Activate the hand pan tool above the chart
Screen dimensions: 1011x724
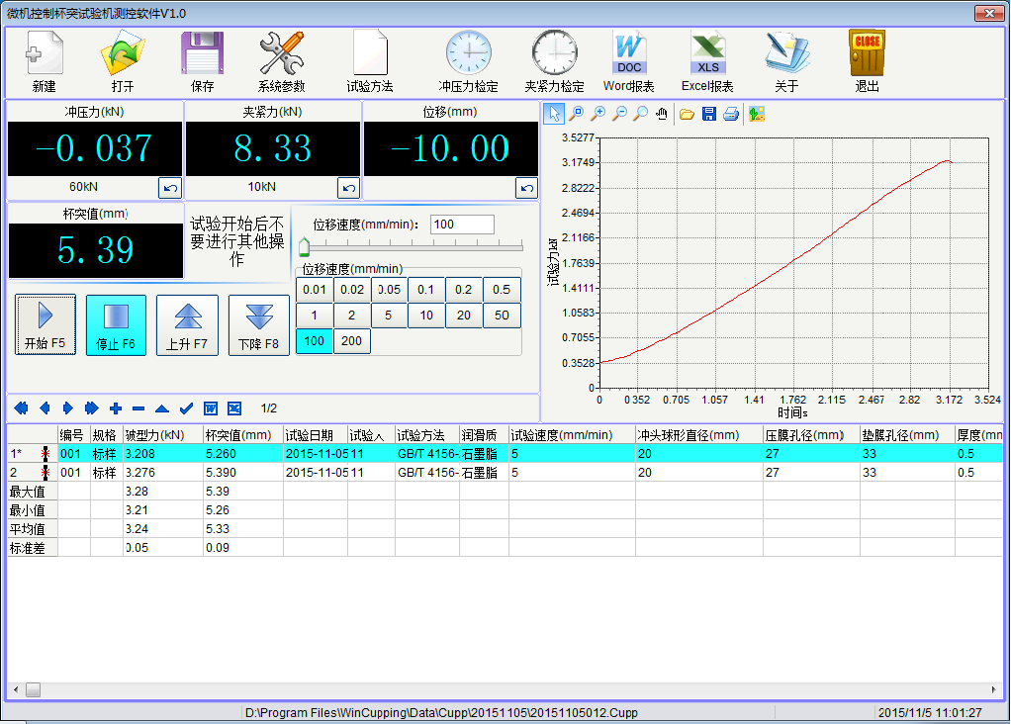pos(662,114)
